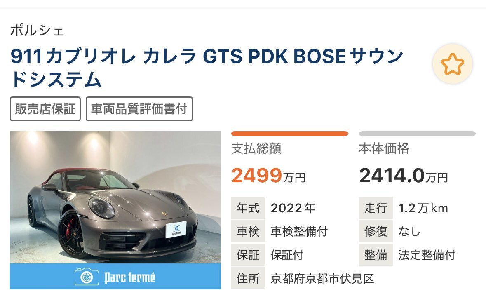Screen dimensions: 486x296
Task: Select the 車両品質評価書付 tag
Action: point(139,109)
